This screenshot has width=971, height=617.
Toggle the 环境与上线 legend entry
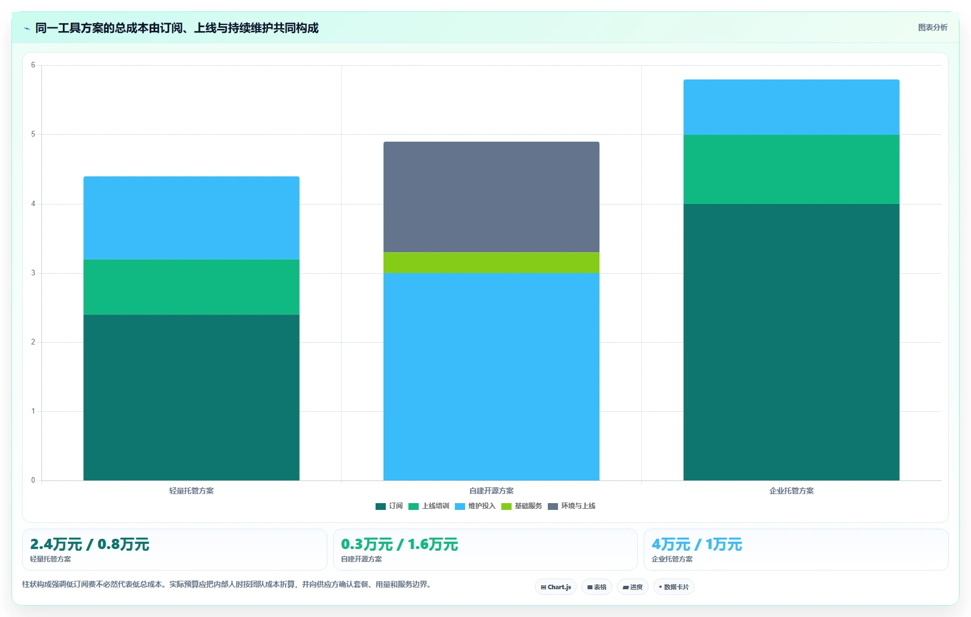[572, 506]
